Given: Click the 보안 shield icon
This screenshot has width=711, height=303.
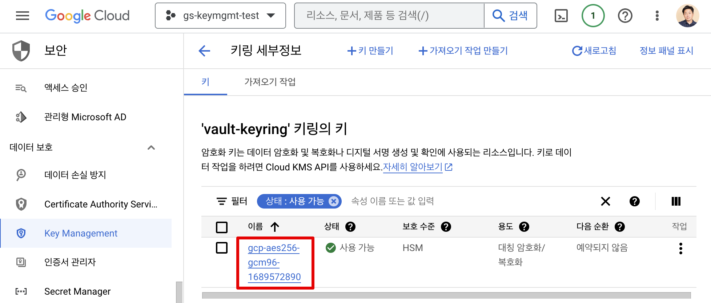Looking at the screenshot, I should coord(21,50).
